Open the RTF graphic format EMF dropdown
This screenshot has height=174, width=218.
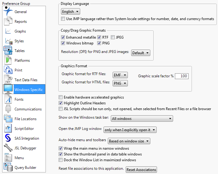(x=120, y=75)
